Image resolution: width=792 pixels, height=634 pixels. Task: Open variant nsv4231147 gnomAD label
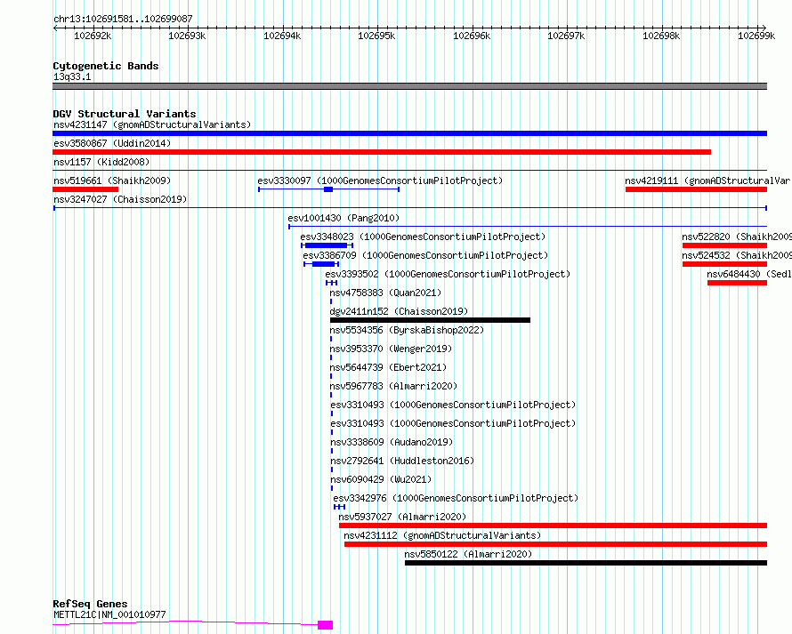tap(152, 124)
